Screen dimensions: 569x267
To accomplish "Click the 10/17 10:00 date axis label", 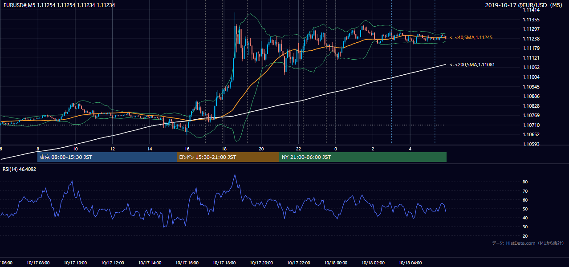I will [75, 263].
